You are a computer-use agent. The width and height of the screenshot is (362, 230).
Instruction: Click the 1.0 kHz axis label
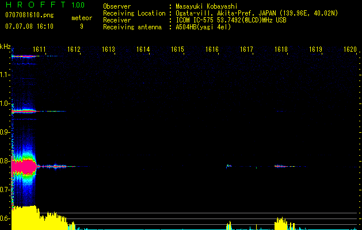pos(5,103)
